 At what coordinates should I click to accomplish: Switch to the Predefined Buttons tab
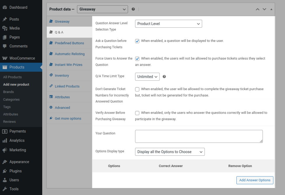pos(69,43)
